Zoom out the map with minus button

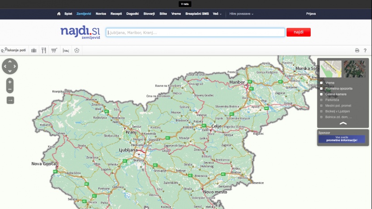[x=10, y=90]
